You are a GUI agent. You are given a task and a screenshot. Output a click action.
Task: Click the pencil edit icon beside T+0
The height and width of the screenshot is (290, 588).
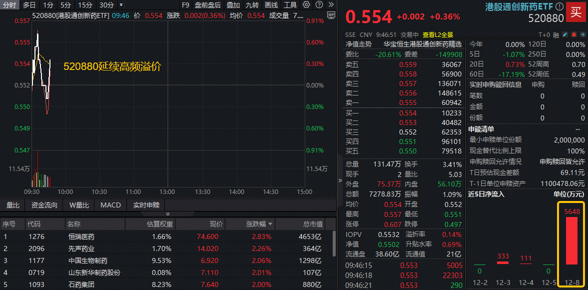click(x=565, y=34)
